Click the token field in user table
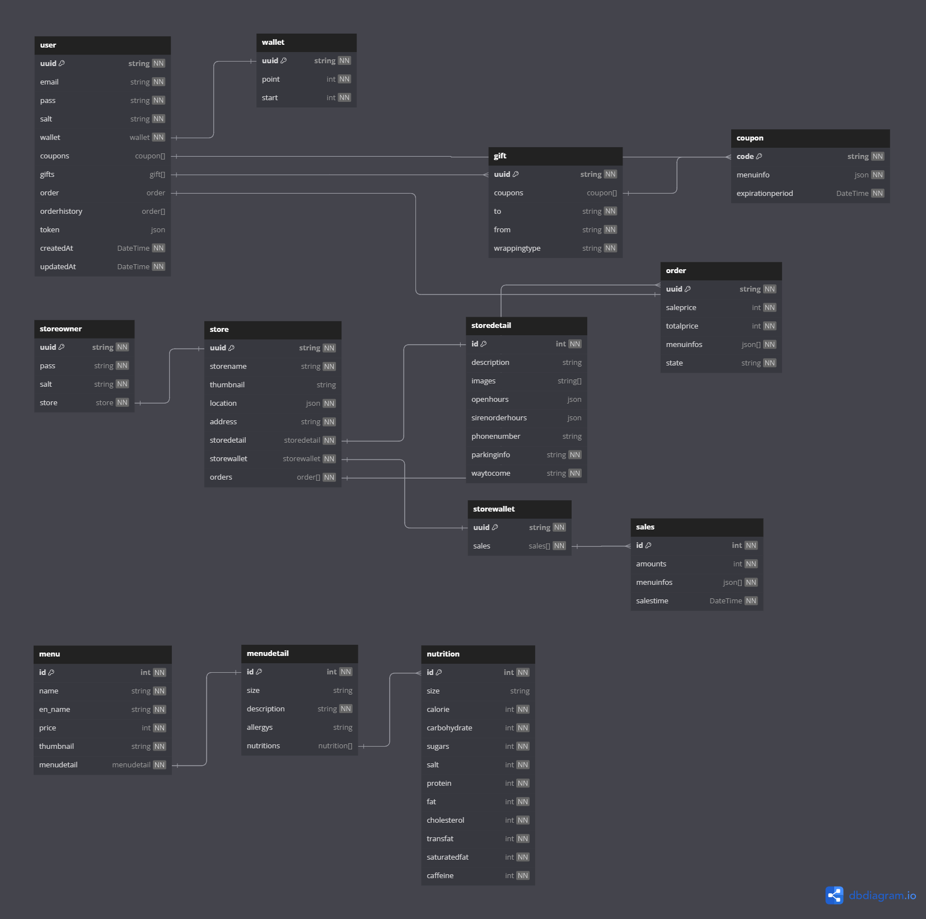The width and height of the screenshot is (926, 919). click(x=102, y=230)
